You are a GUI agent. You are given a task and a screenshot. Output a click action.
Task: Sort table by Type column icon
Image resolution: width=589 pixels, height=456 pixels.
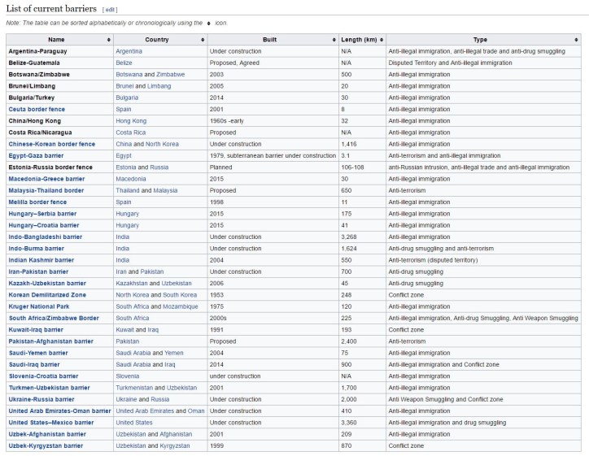tap(577, 39)
